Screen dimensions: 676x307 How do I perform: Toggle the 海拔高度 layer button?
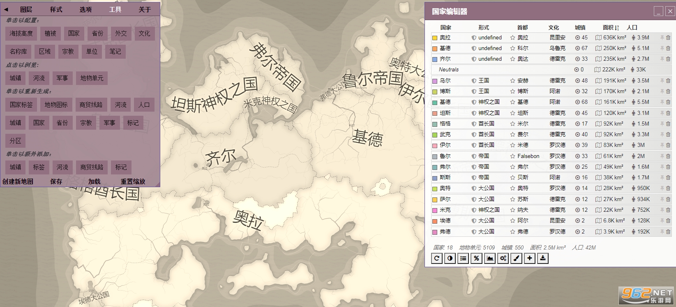tap(21, 34)
